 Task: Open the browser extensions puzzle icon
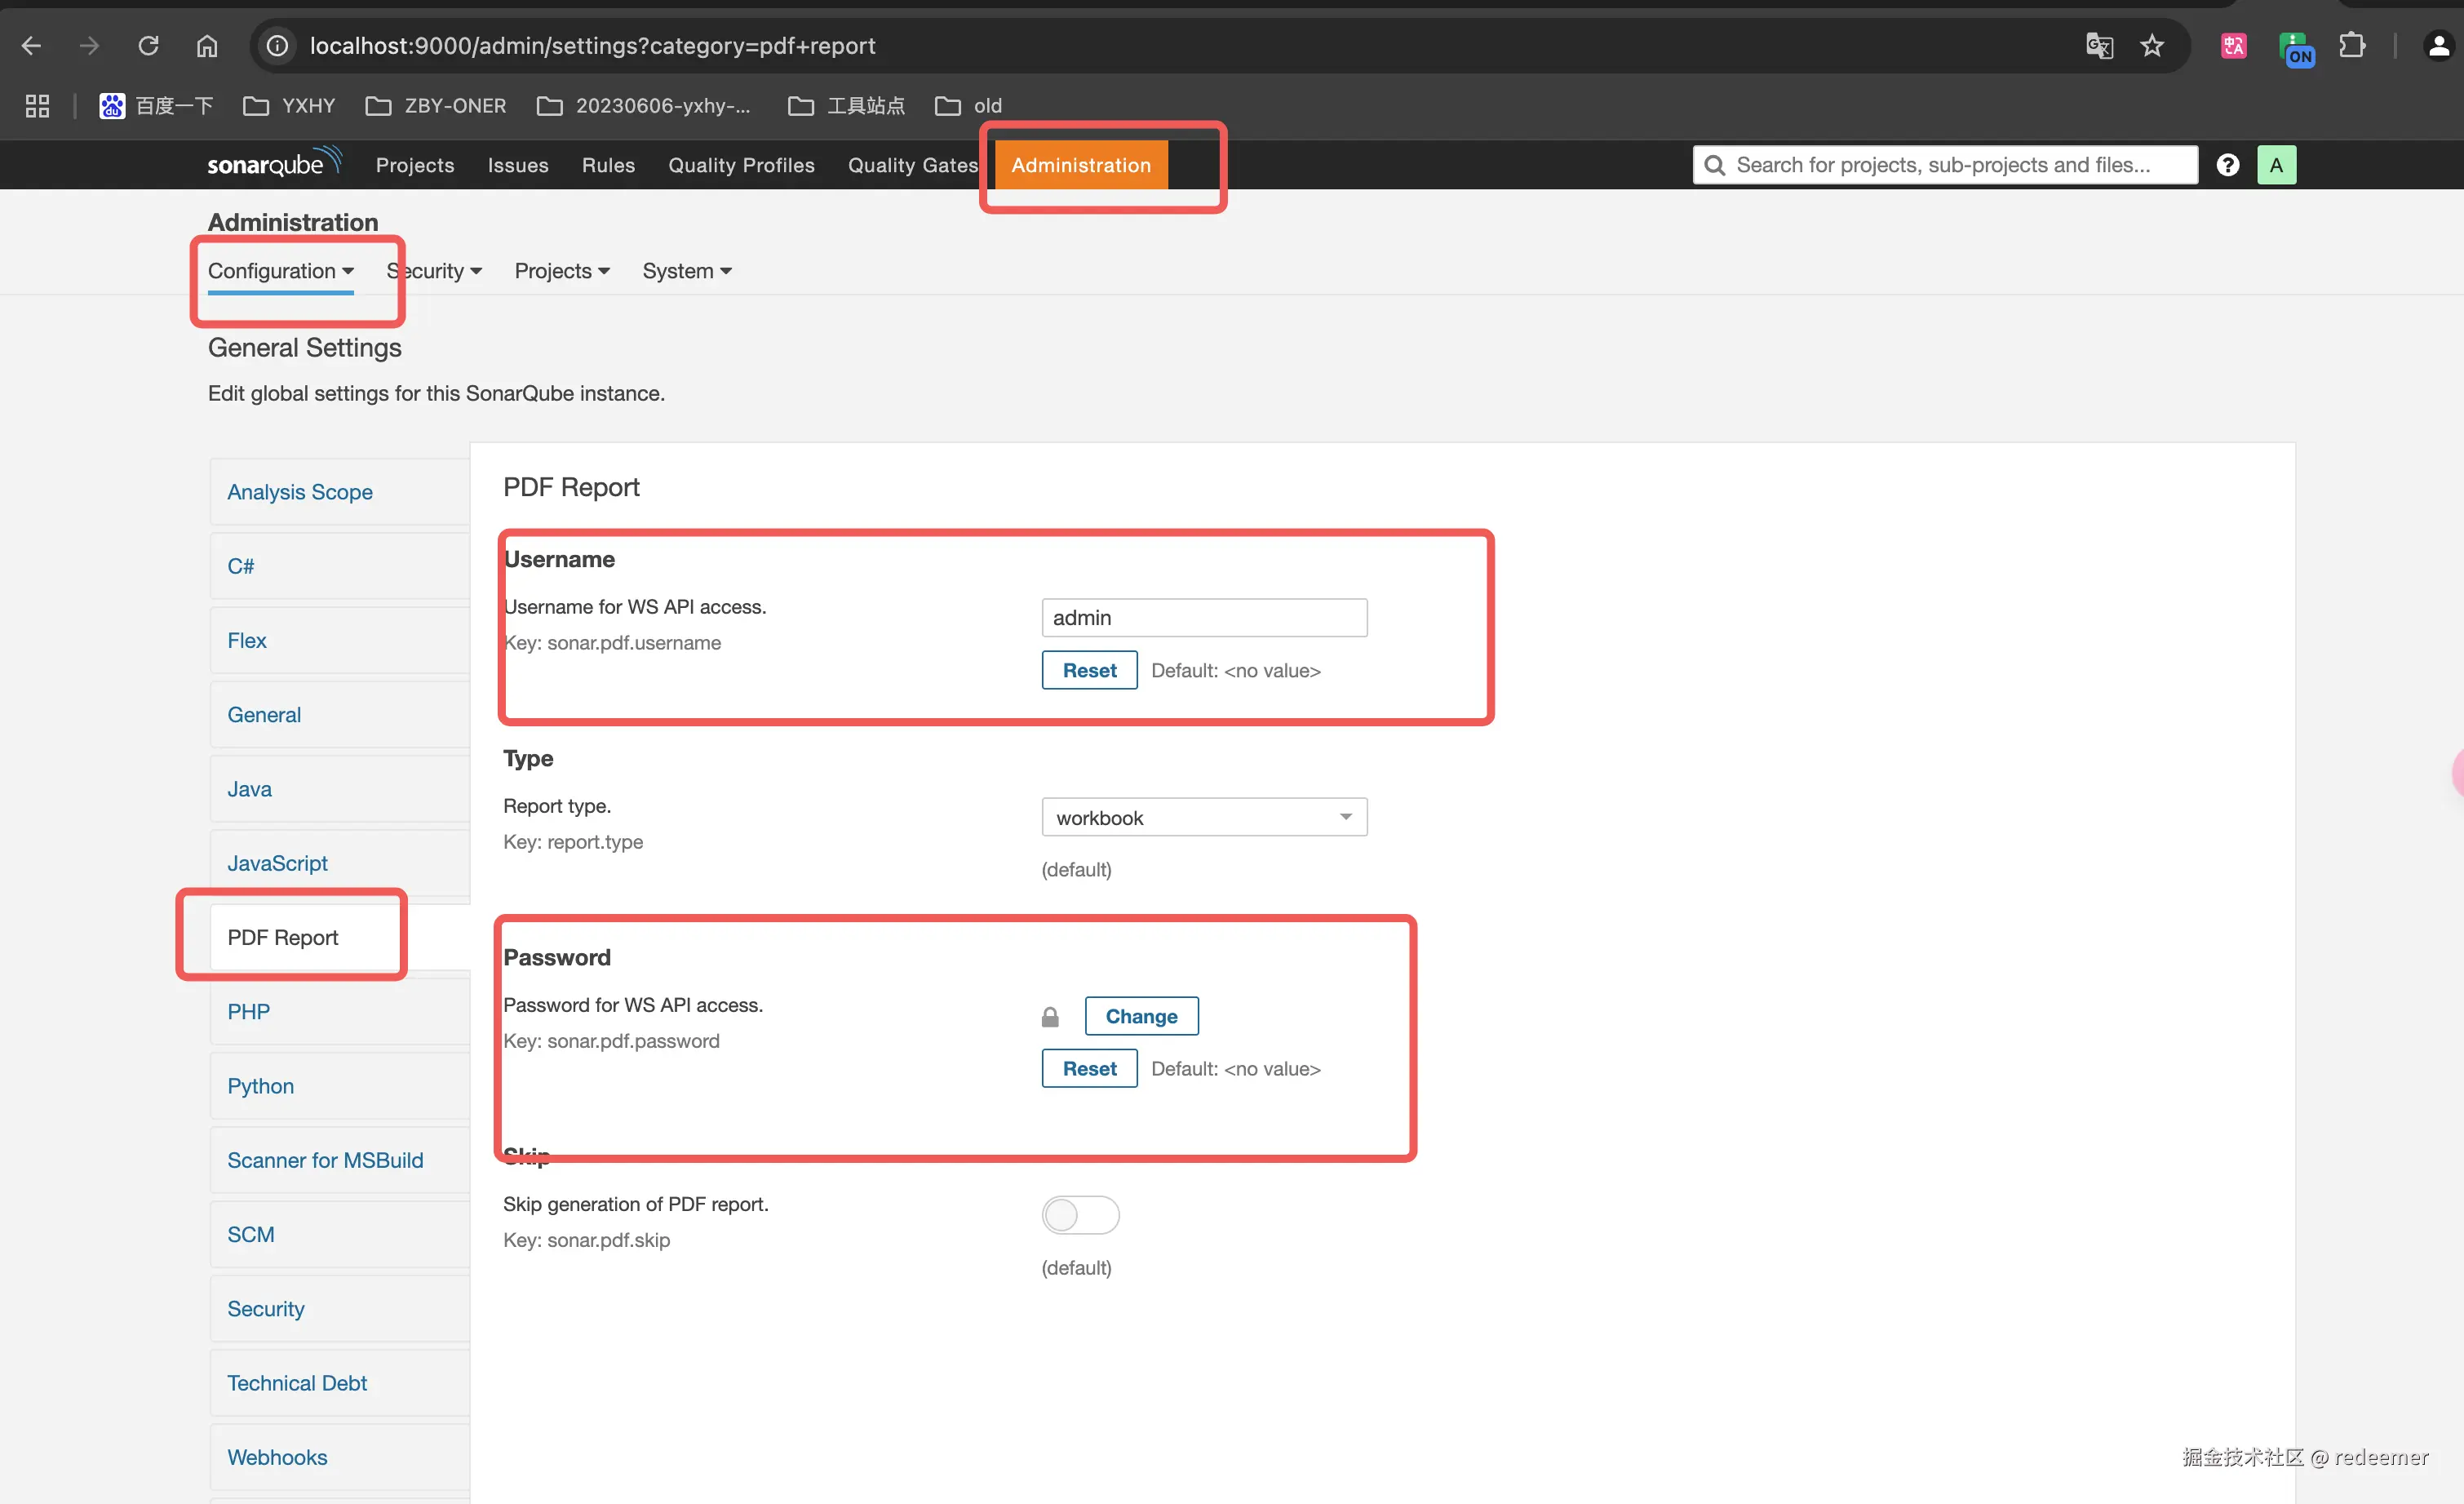(x=2352, y=46)
